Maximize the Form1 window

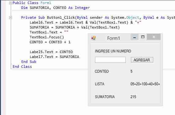click(x=143, y=37)
